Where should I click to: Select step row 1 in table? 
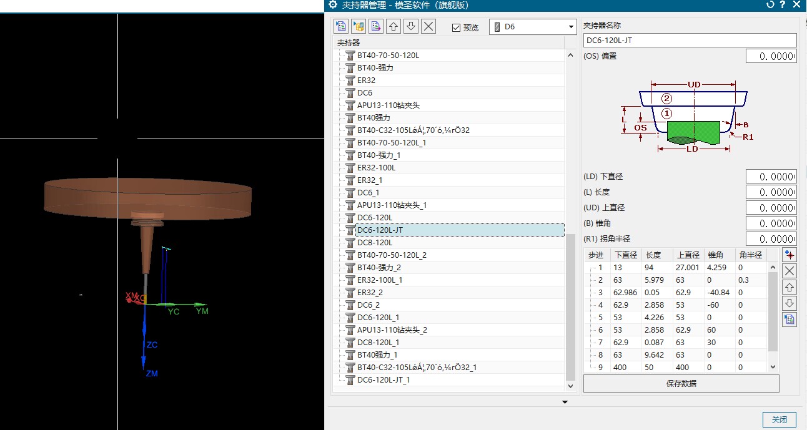coord(676,267)
